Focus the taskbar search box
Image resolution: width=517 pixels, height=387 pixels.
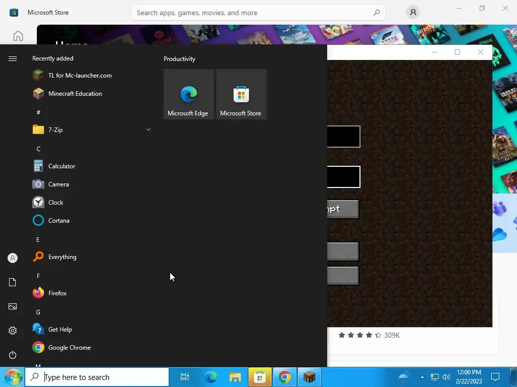[x=97, y=377]
